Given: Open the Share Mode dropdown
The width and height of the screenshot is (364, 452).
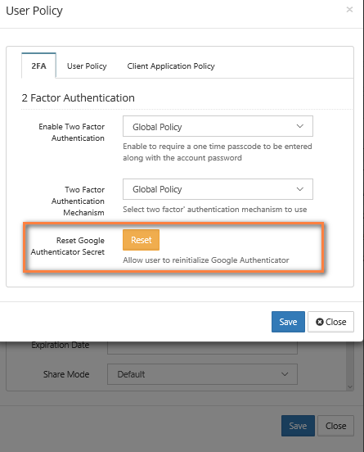Looking at the screenshot, I should pyautogui.click(x=202, y=374).
